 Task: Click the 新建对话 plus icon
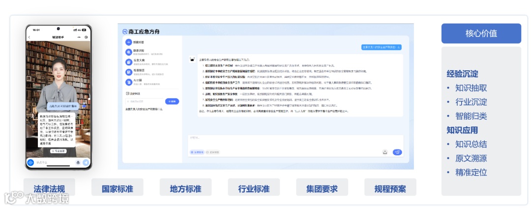coord(129,42)
